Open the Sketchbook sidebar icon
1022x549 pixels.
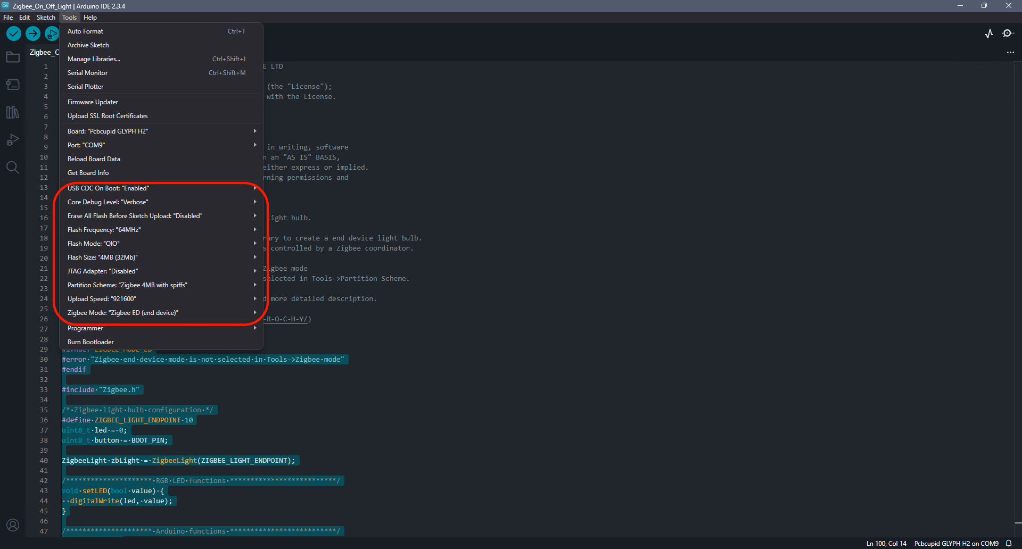tap(13, 57)
